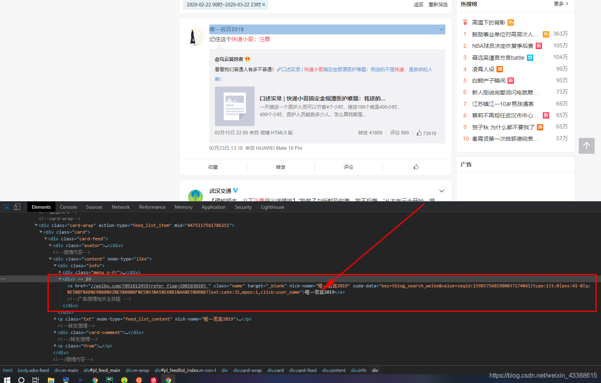Open the Application tab
601x383 pixels.
click(x=213, y=207)
